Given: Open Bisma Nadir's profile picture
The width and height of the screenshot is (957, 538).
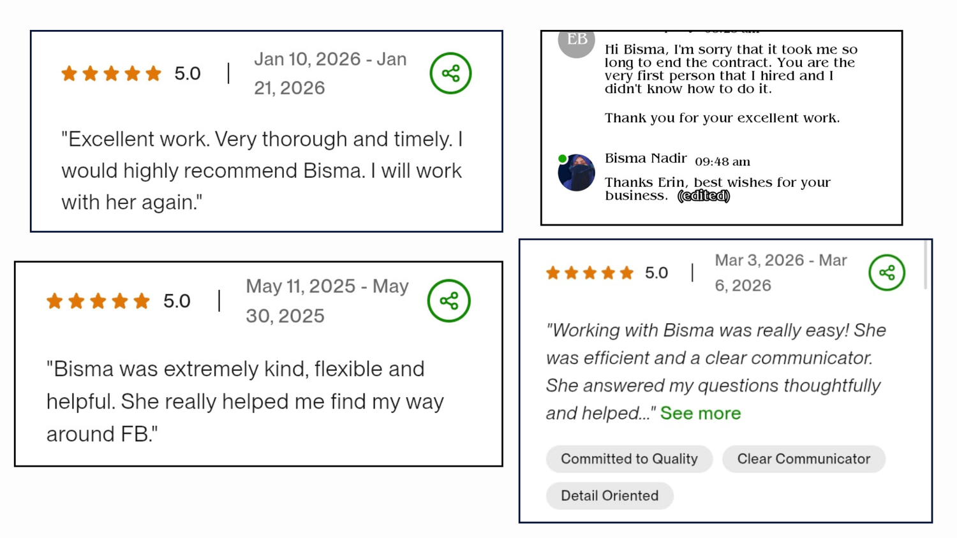Looking at the screenshot, I should [x=577, y=173].
